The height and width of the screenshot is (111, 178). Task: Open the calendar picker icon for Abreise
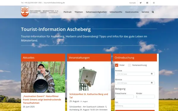(x=152, y=83)
